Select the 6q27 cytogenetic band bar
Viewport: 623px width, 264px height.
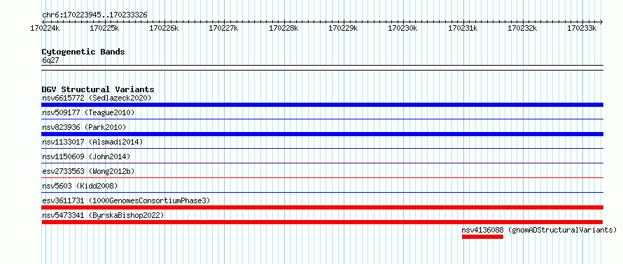pos(322,68)
